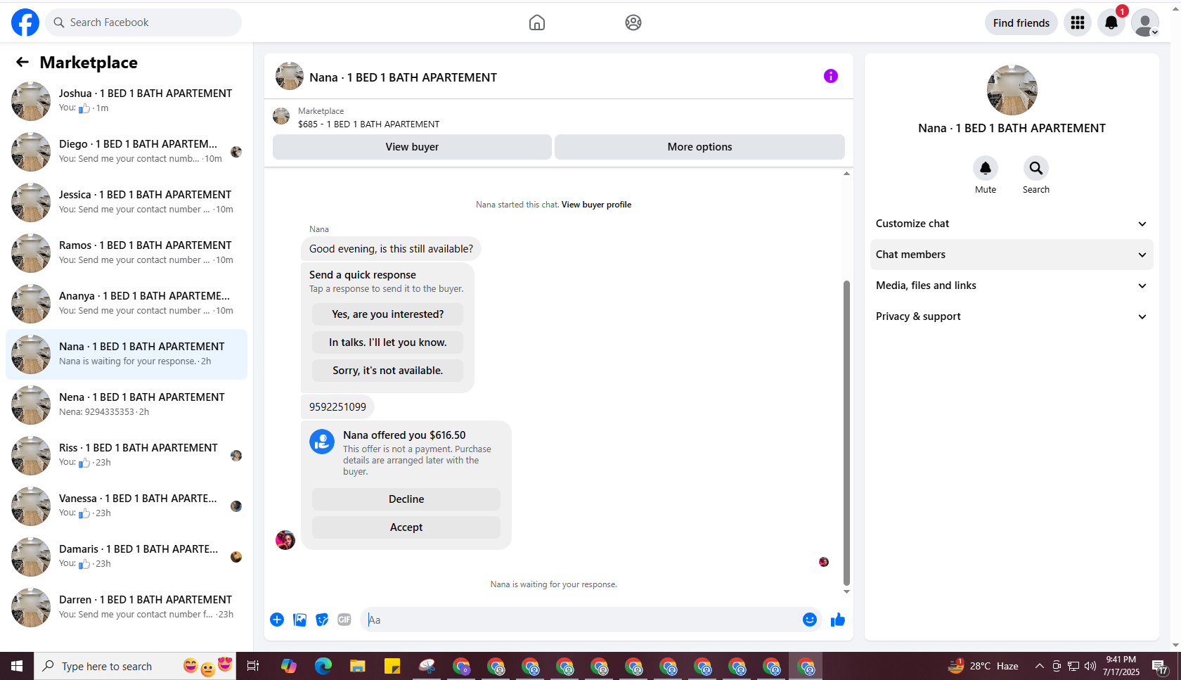Open Jessica's apartment conversation

pyautogui.click(x=127, y=203)
